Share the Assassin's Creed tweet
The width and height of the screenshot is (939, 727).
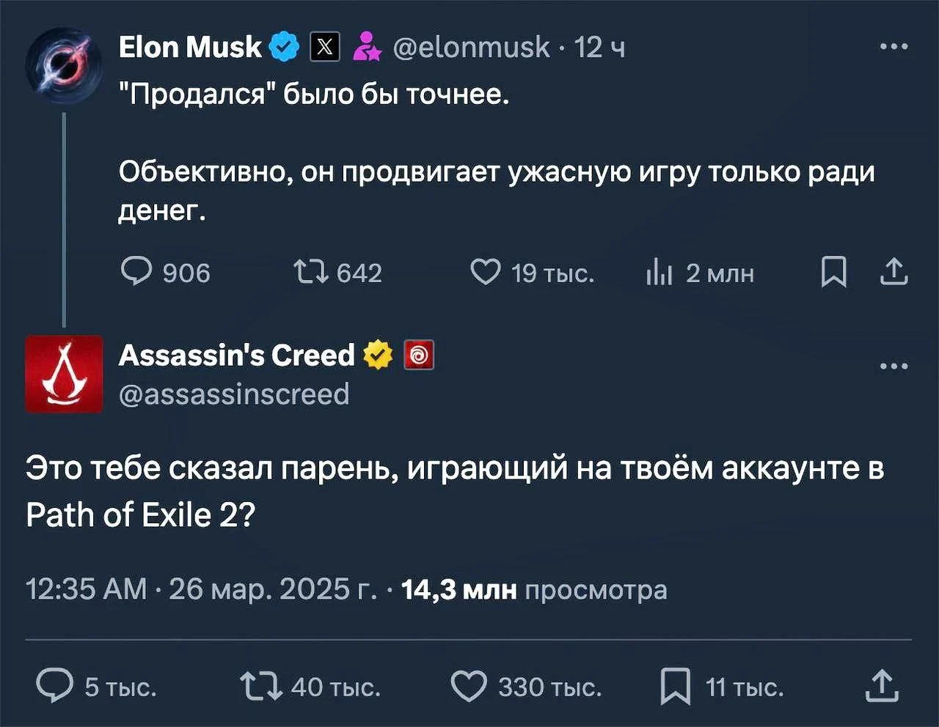881,686
